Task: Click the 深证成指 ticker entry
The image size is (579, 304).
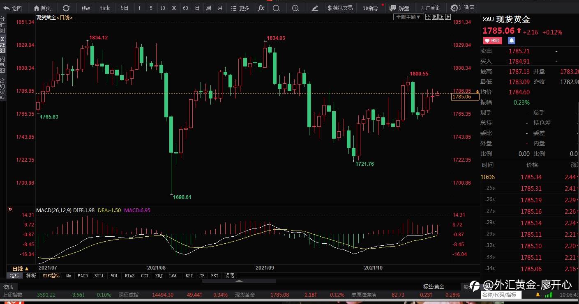Action: pos(129,295)
